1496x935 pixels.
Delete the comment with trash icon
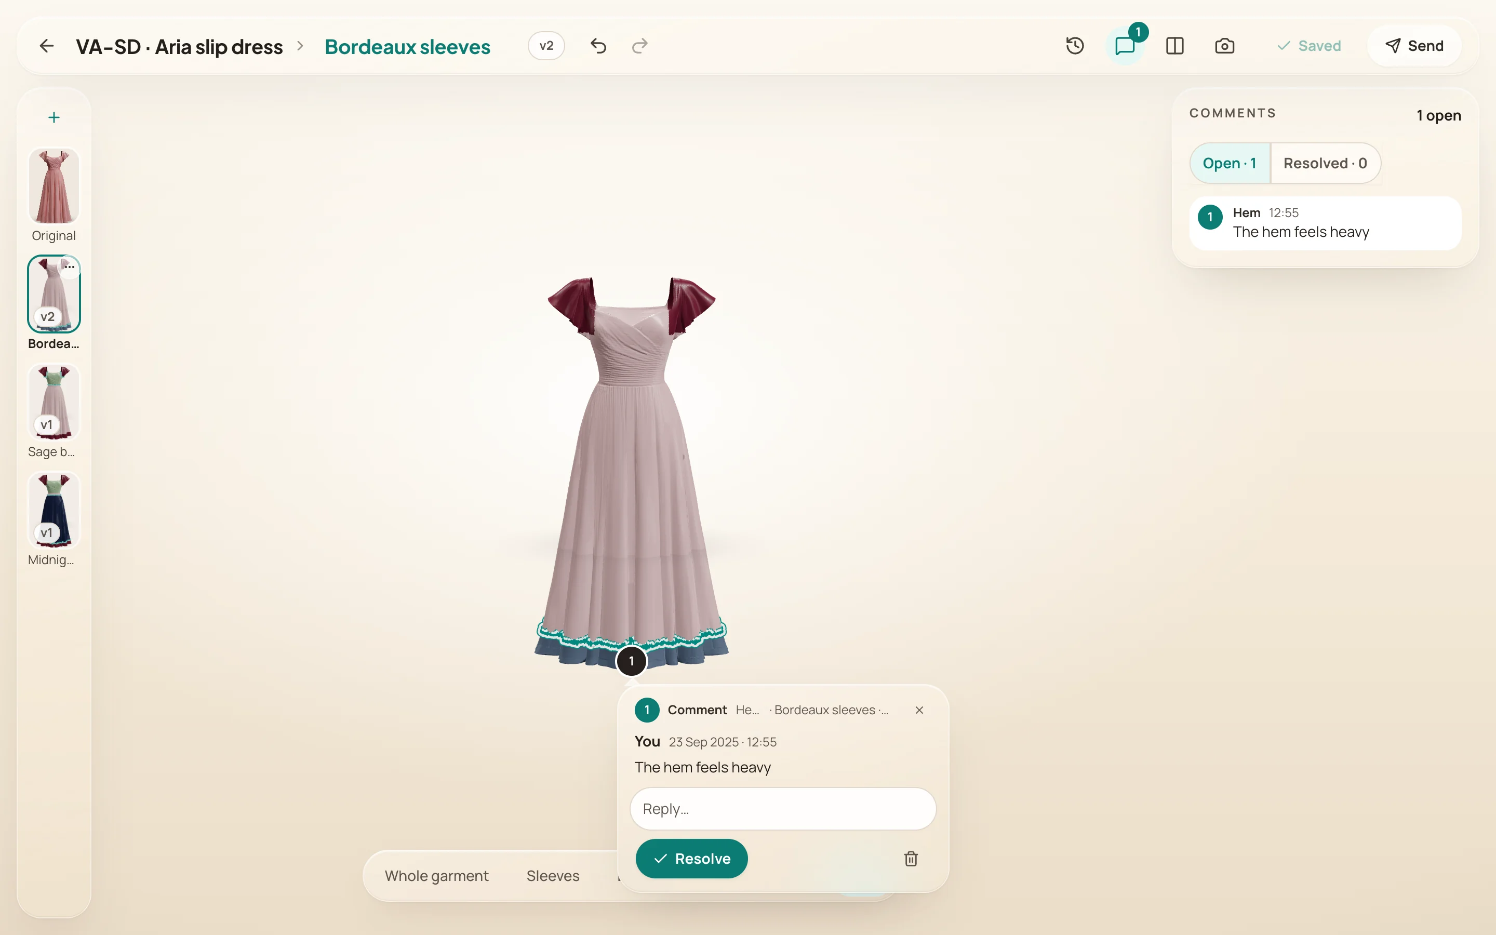pyautogui.click(x=911, y=858)
